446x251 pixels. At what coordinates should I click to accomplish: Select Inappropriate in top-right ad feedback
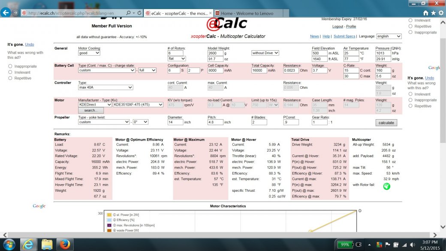click(x=410, y=32)
